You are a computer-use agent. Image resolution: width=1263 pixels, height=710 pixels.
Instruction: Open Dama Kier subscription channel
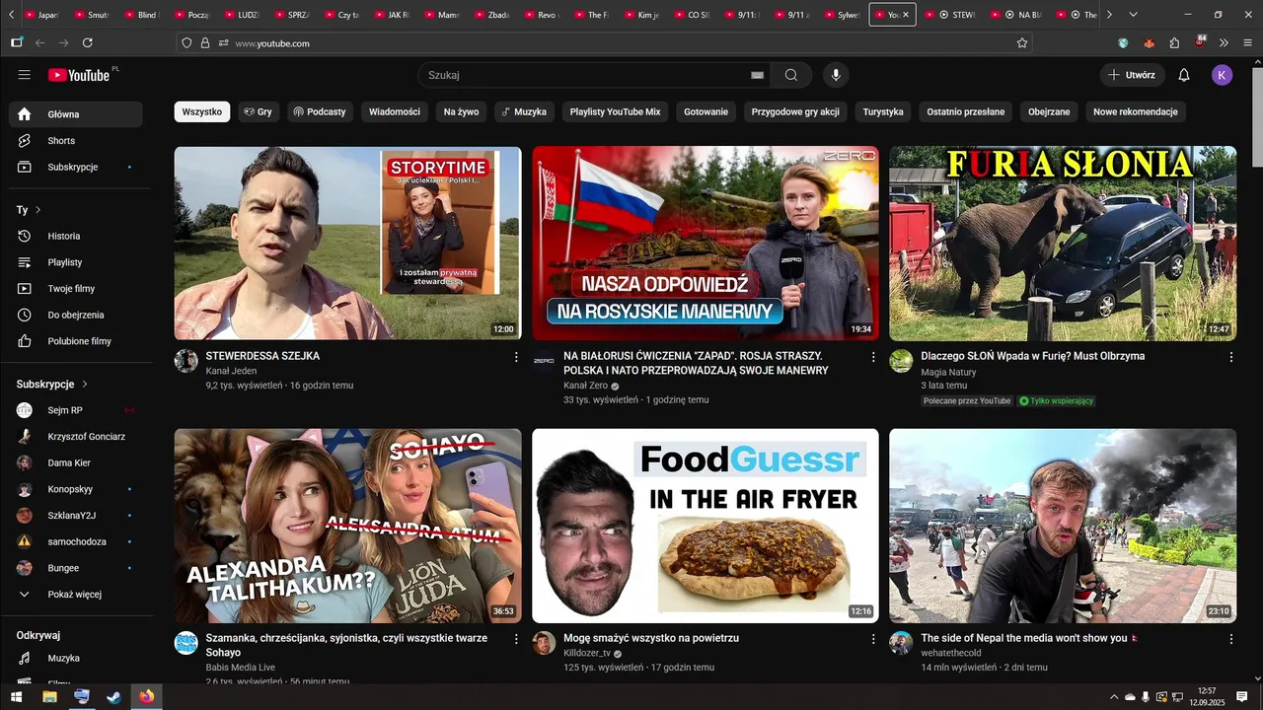coord(76,462)
